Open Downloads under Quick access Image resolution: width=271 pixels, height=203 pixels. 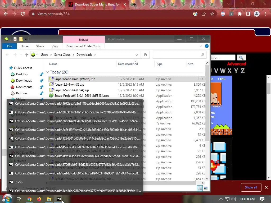point(24,81)
